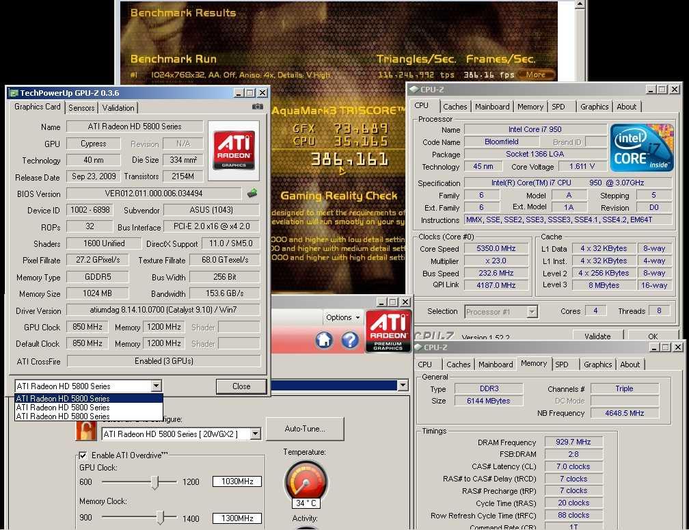Click the Driver Version field in GPU-Z

tap(163, 310)
